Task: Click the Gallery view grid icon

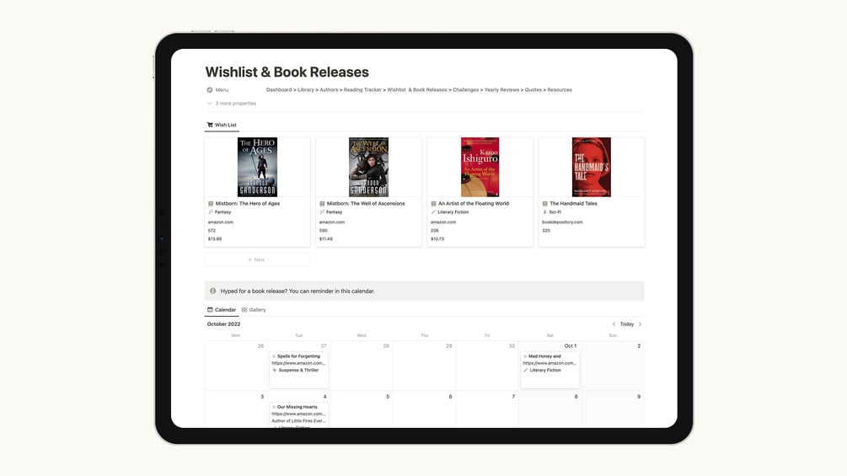Action: 244,310
